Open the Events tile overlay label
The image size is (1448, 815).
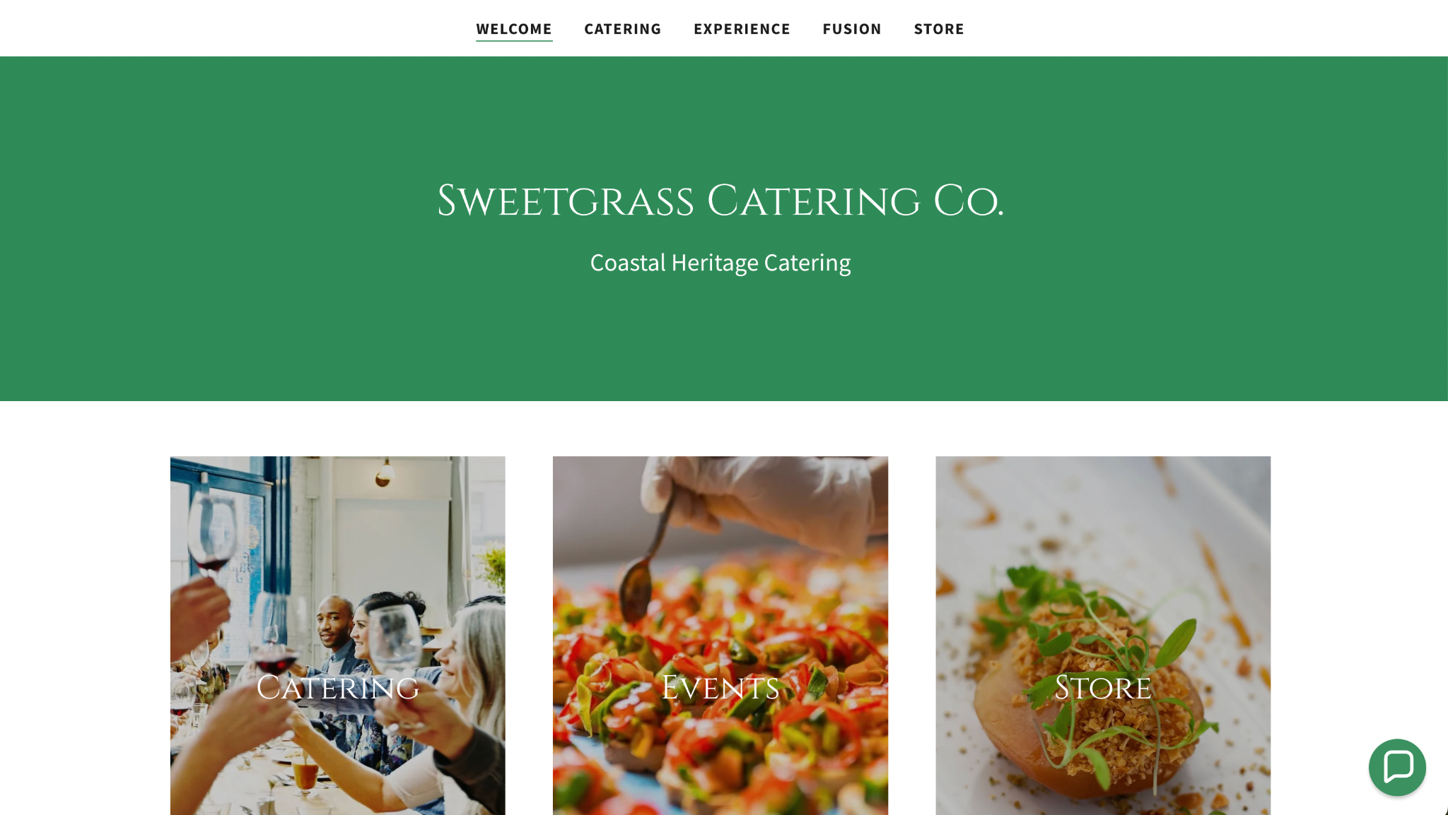[720, 687]
